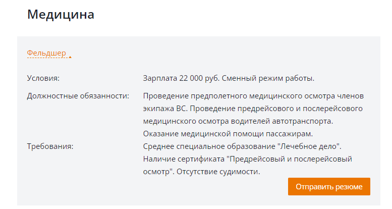Click the orange triangle next to Фельдшер
Image resolution: width=392 pixels, height=209 pixels.
[x=70, y=57]
